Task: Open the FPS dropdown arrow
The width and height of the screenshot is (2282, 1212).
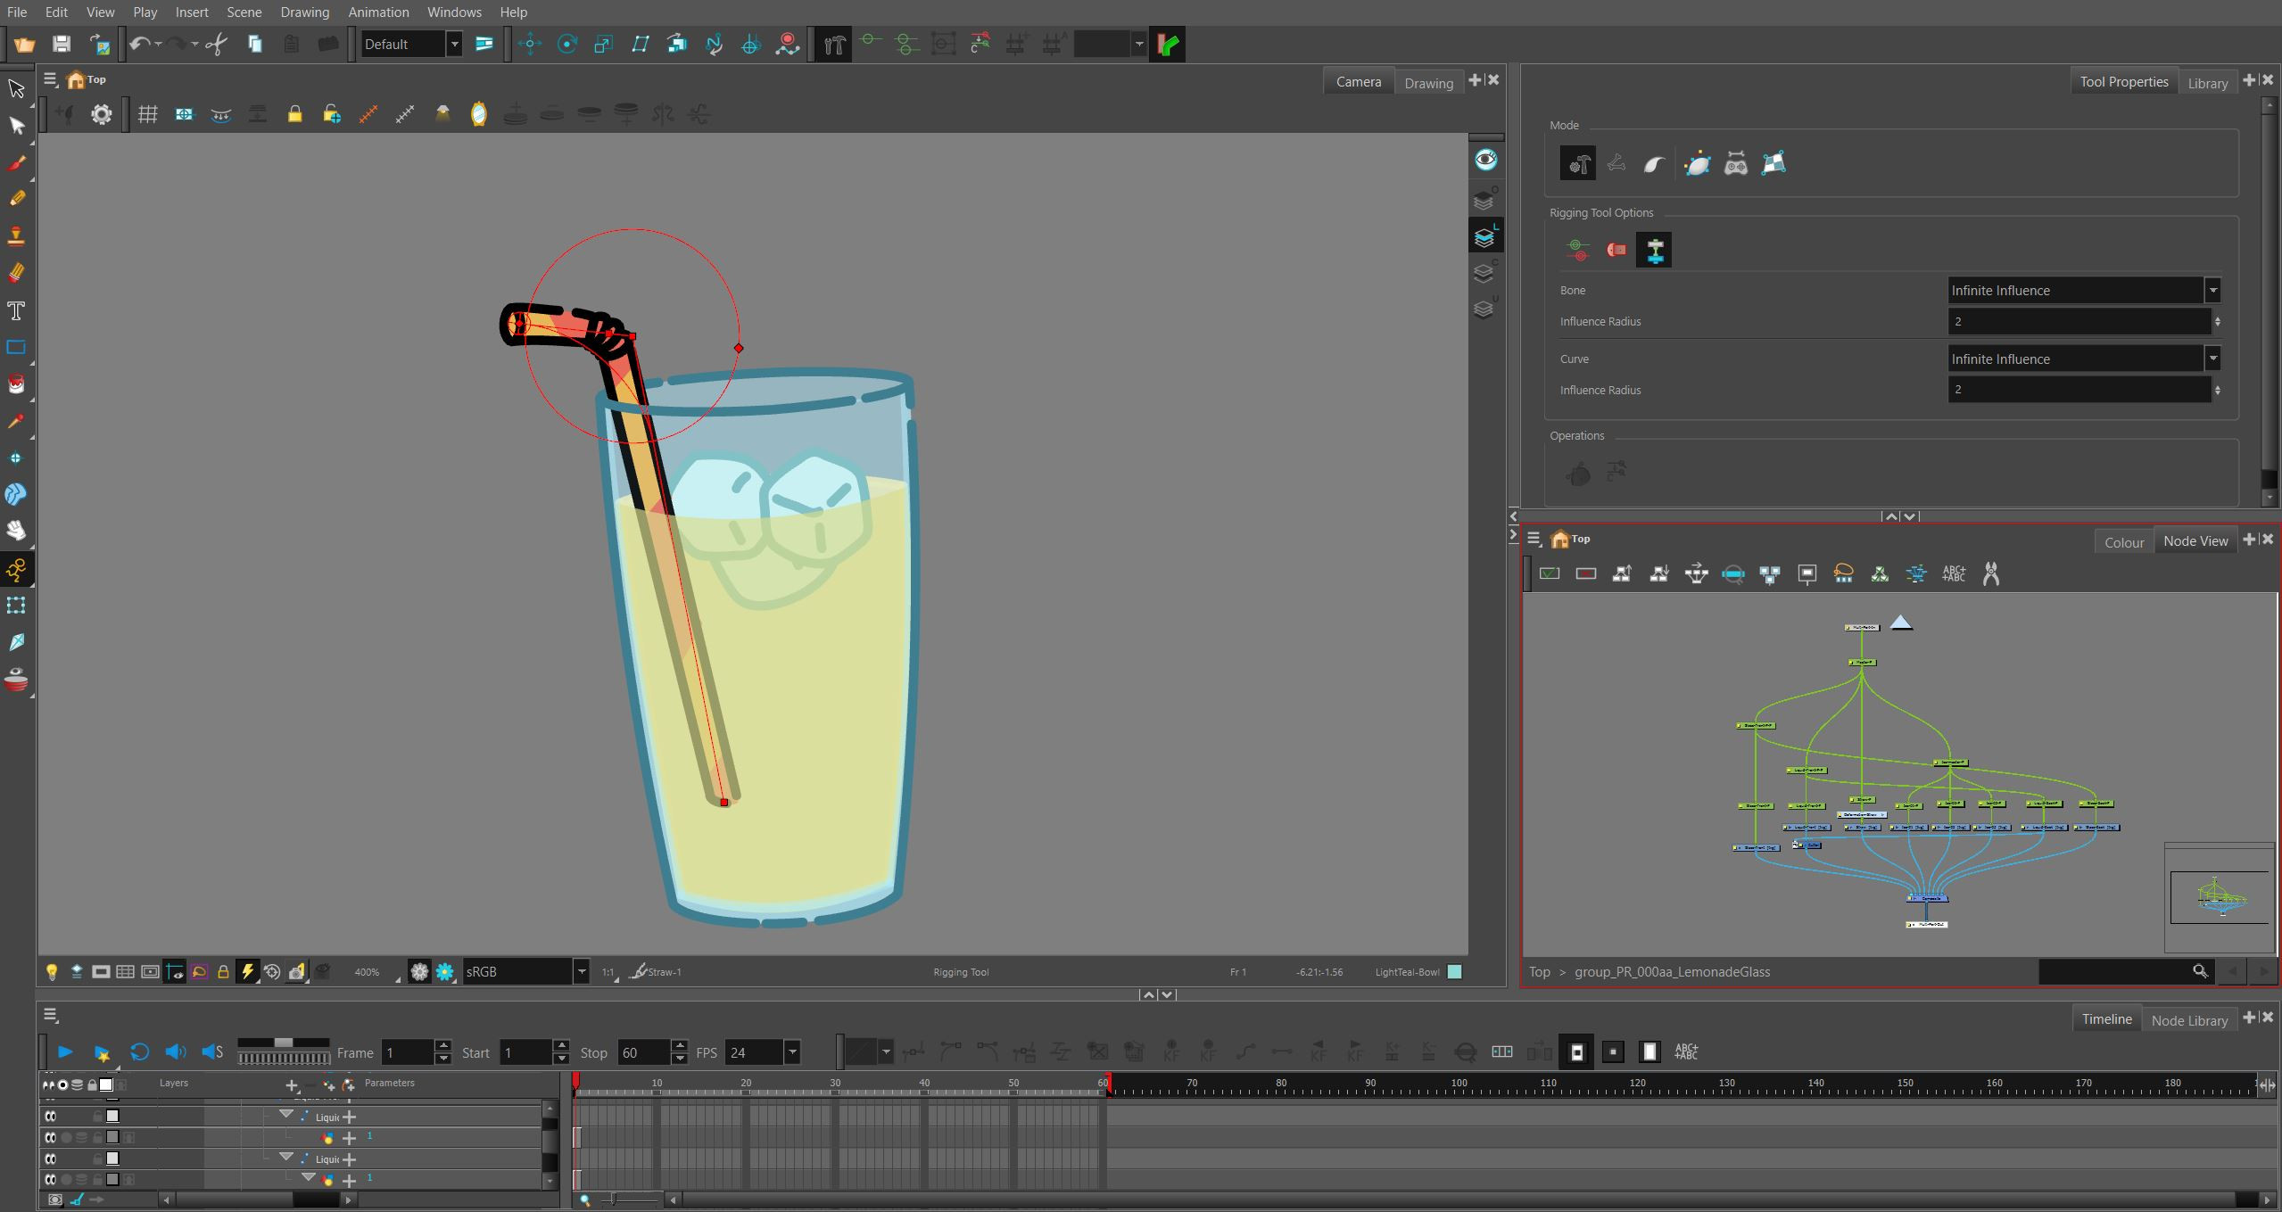Action: 791,1052
